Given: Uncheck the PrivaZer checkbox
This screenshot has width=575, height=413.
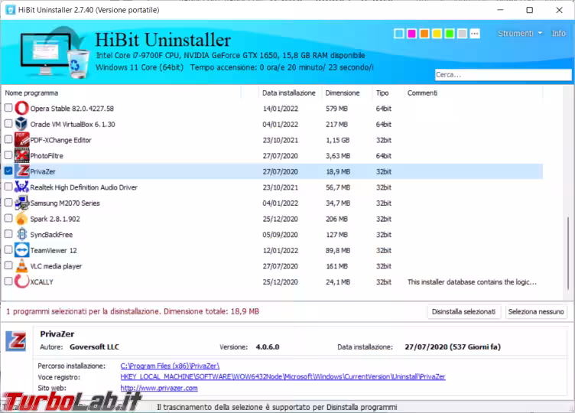Looking at the screenshot, I should pos(8,171).
